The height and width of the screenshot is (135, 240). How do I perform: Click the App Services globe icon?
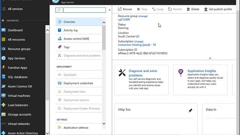3,58
